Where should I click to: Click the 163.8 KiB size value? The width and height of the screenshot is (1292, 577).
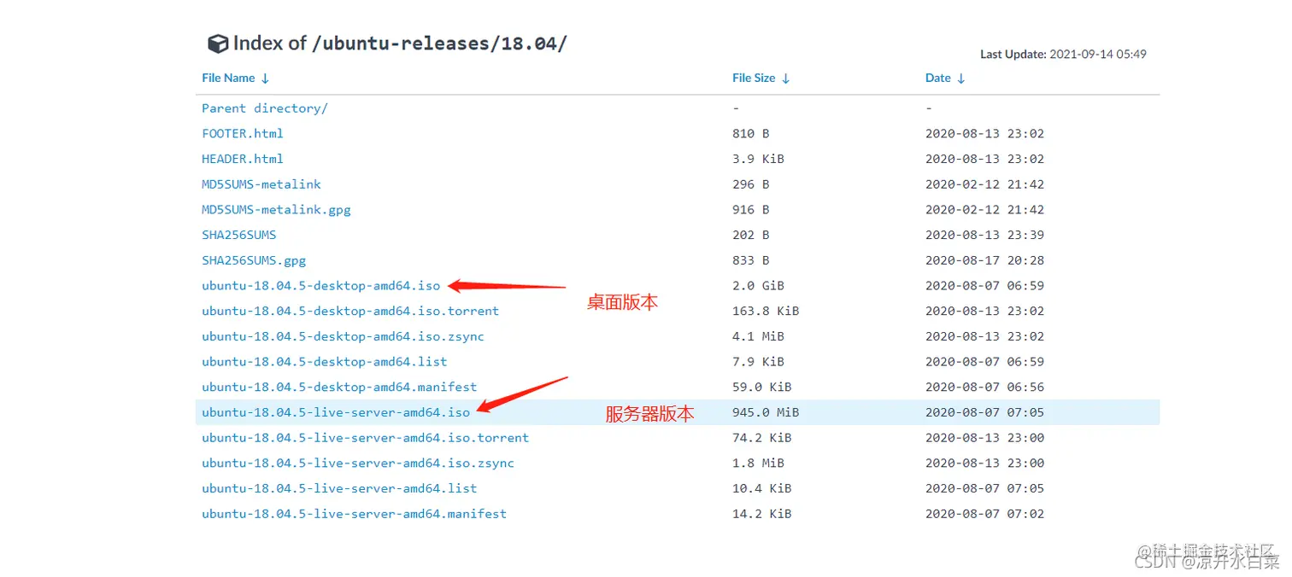(766, 311)
